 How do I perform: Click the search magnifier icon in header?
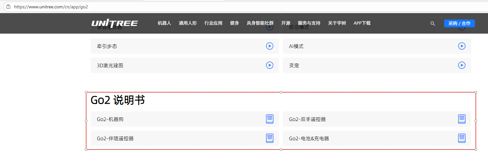pyautogui.click(x=433, y=23)
